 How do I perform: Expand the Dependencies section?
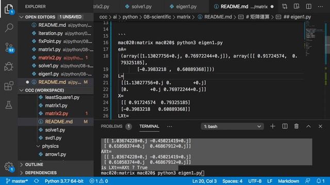[x=56, y=173]
